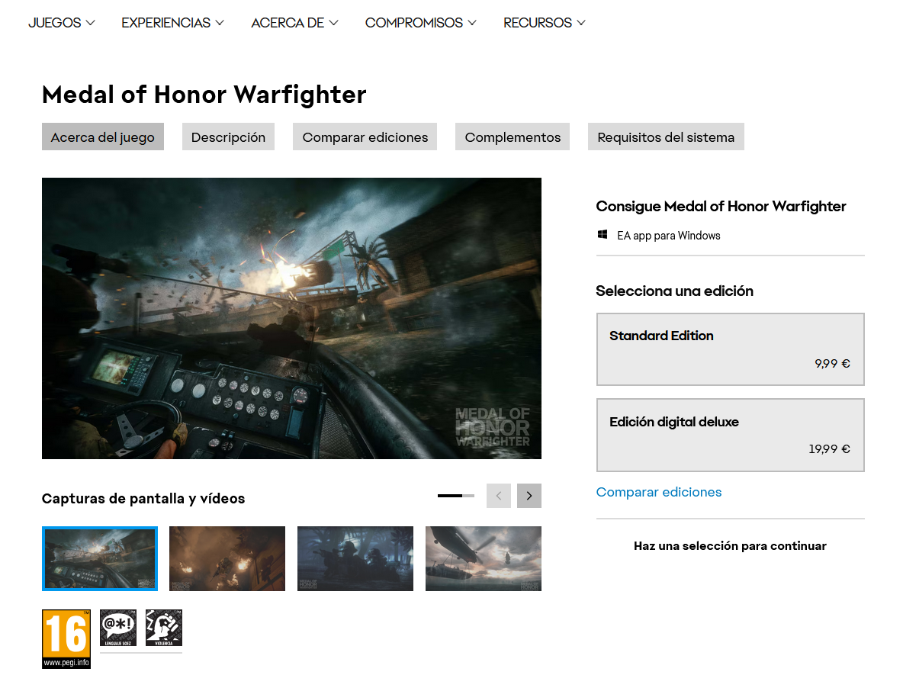Screen dimensions: 903x675
Task: Select the boat chase screenshot thumbnail
Action: 100,558
